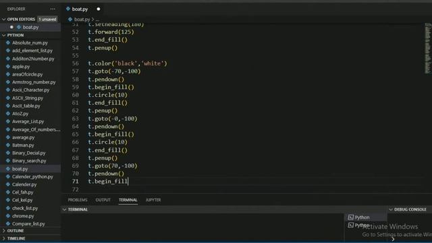Click the '1 unsaved' badge
Viewport: 432px width, 243px height.
[47, 20]
